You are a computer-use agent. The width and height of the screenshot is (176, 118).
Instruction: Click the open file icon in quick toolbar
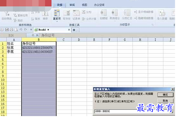(x=2, y=30)
